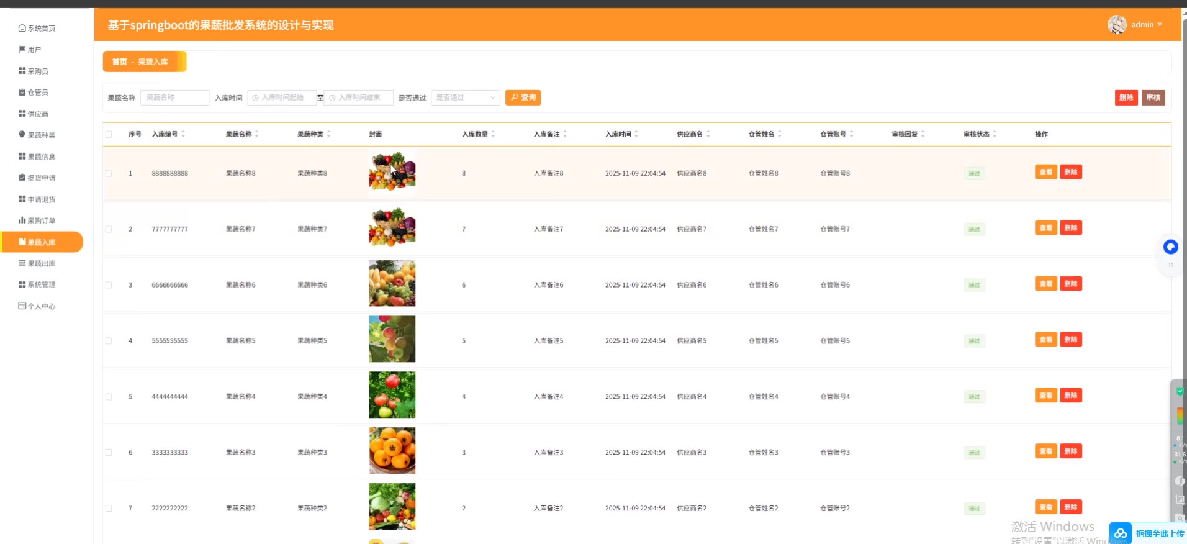
Task: Sort the table by 仓管姓名
Action: click(780, 134)
